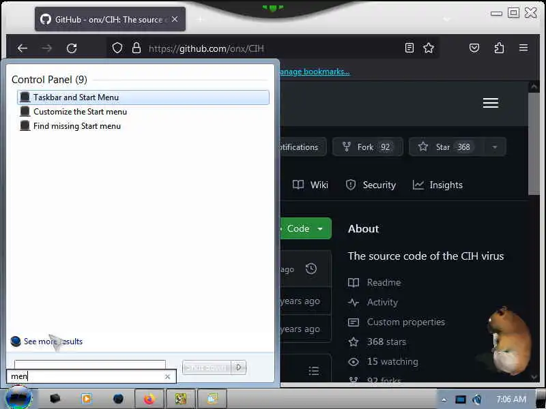546x409 pixels.
Task: Switch to the Insights tab
Action: tap(437, 185)
